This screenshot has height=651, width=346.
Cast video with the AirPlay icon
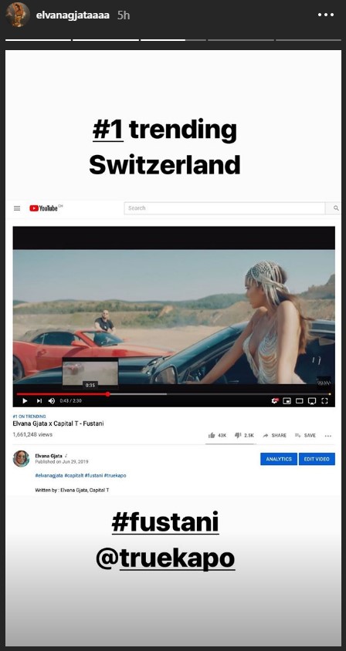pyautogui.click(x=312, y=400)
